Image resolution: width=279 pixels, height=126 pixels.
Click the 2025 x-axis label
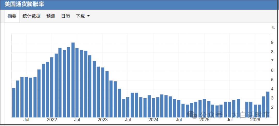coord(204,120)
